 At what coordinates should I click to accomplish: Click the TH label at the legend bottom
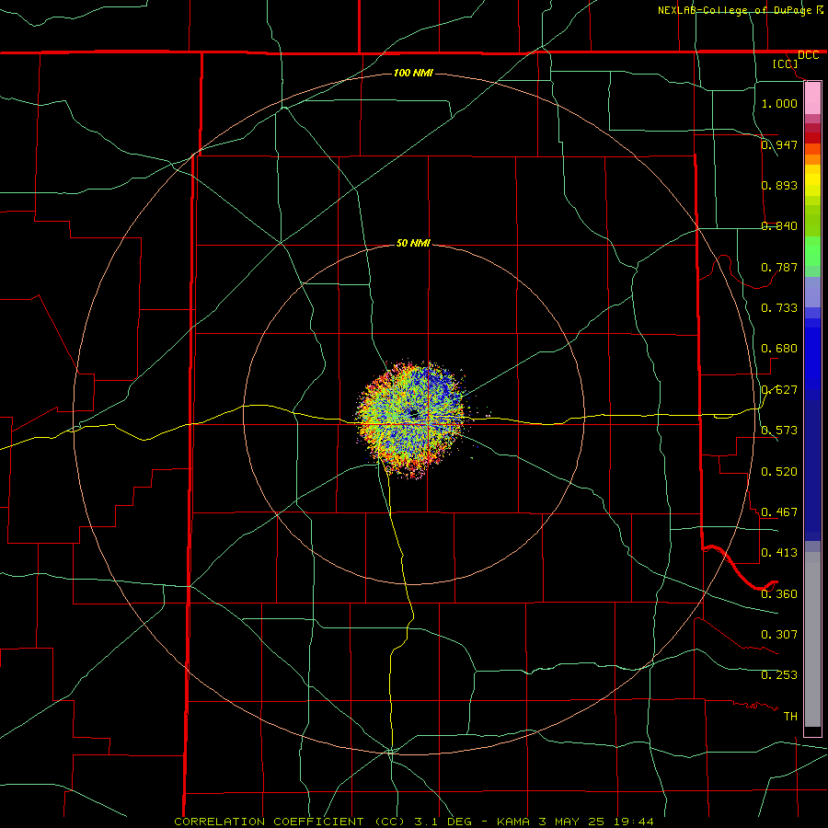coord(790,716)
